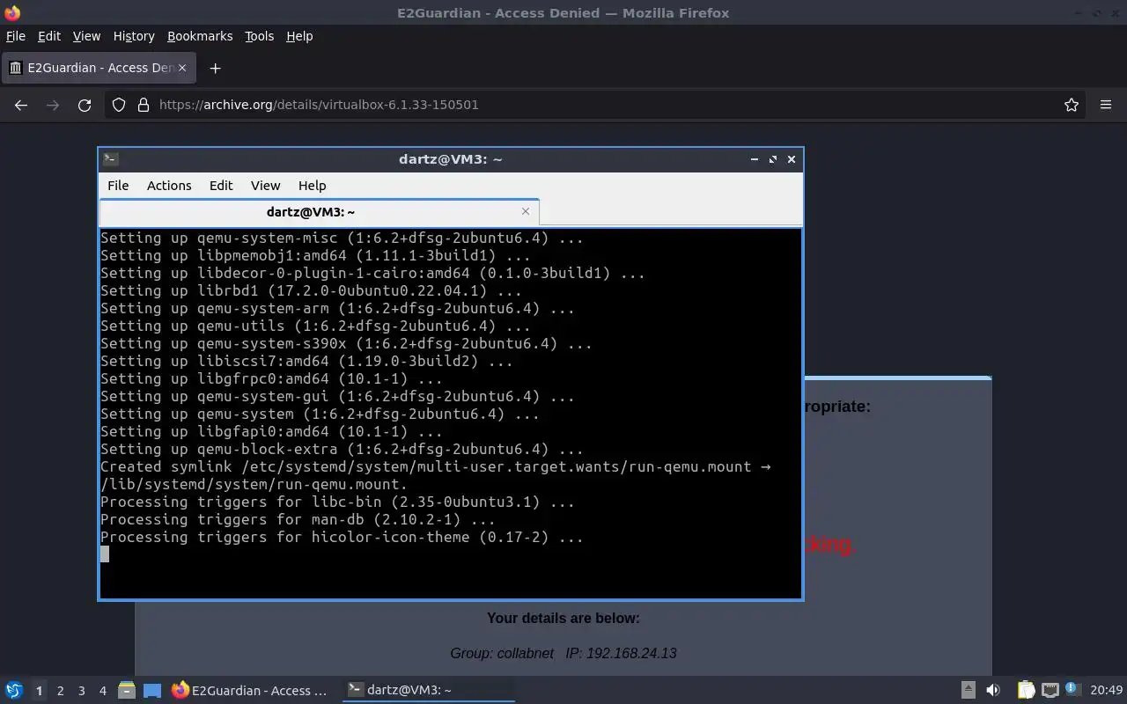Open Firefox History menu
The height and width of the screenshot is (704, 1127).
pyautogui.click(x=134, y=36)
